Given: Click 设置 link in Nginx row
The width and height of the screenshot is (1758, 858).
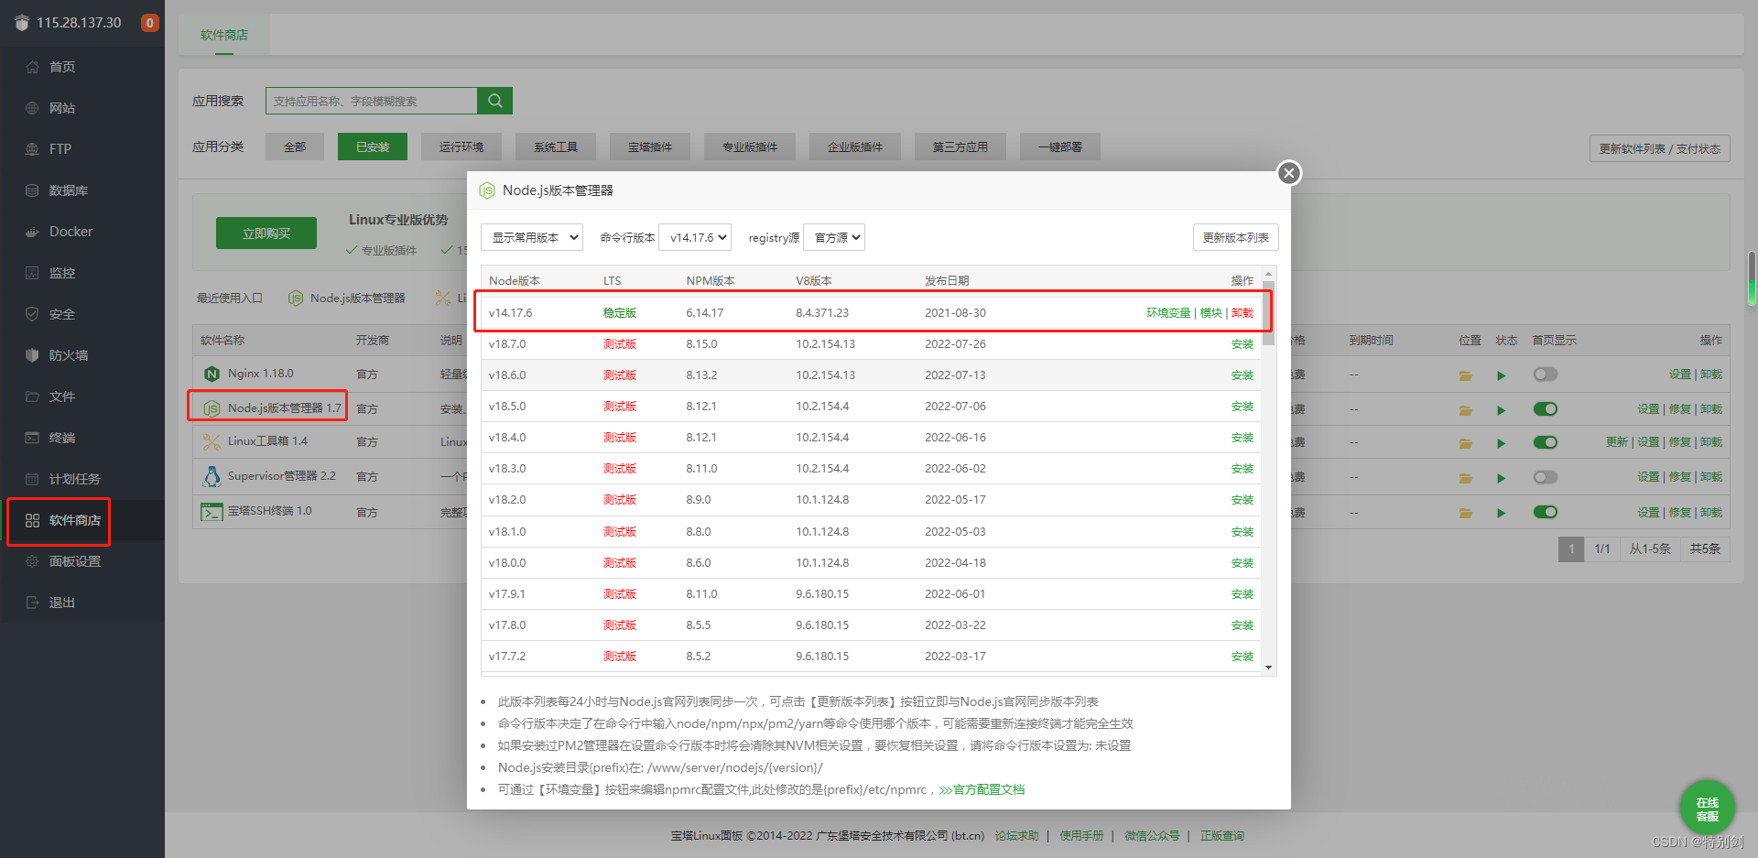Looking at the screenshot, I should pos(1679,375).
